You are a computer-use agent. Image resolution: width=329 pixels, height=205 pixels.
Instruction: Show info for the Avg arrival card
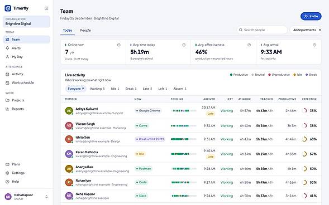click(314, 45)
